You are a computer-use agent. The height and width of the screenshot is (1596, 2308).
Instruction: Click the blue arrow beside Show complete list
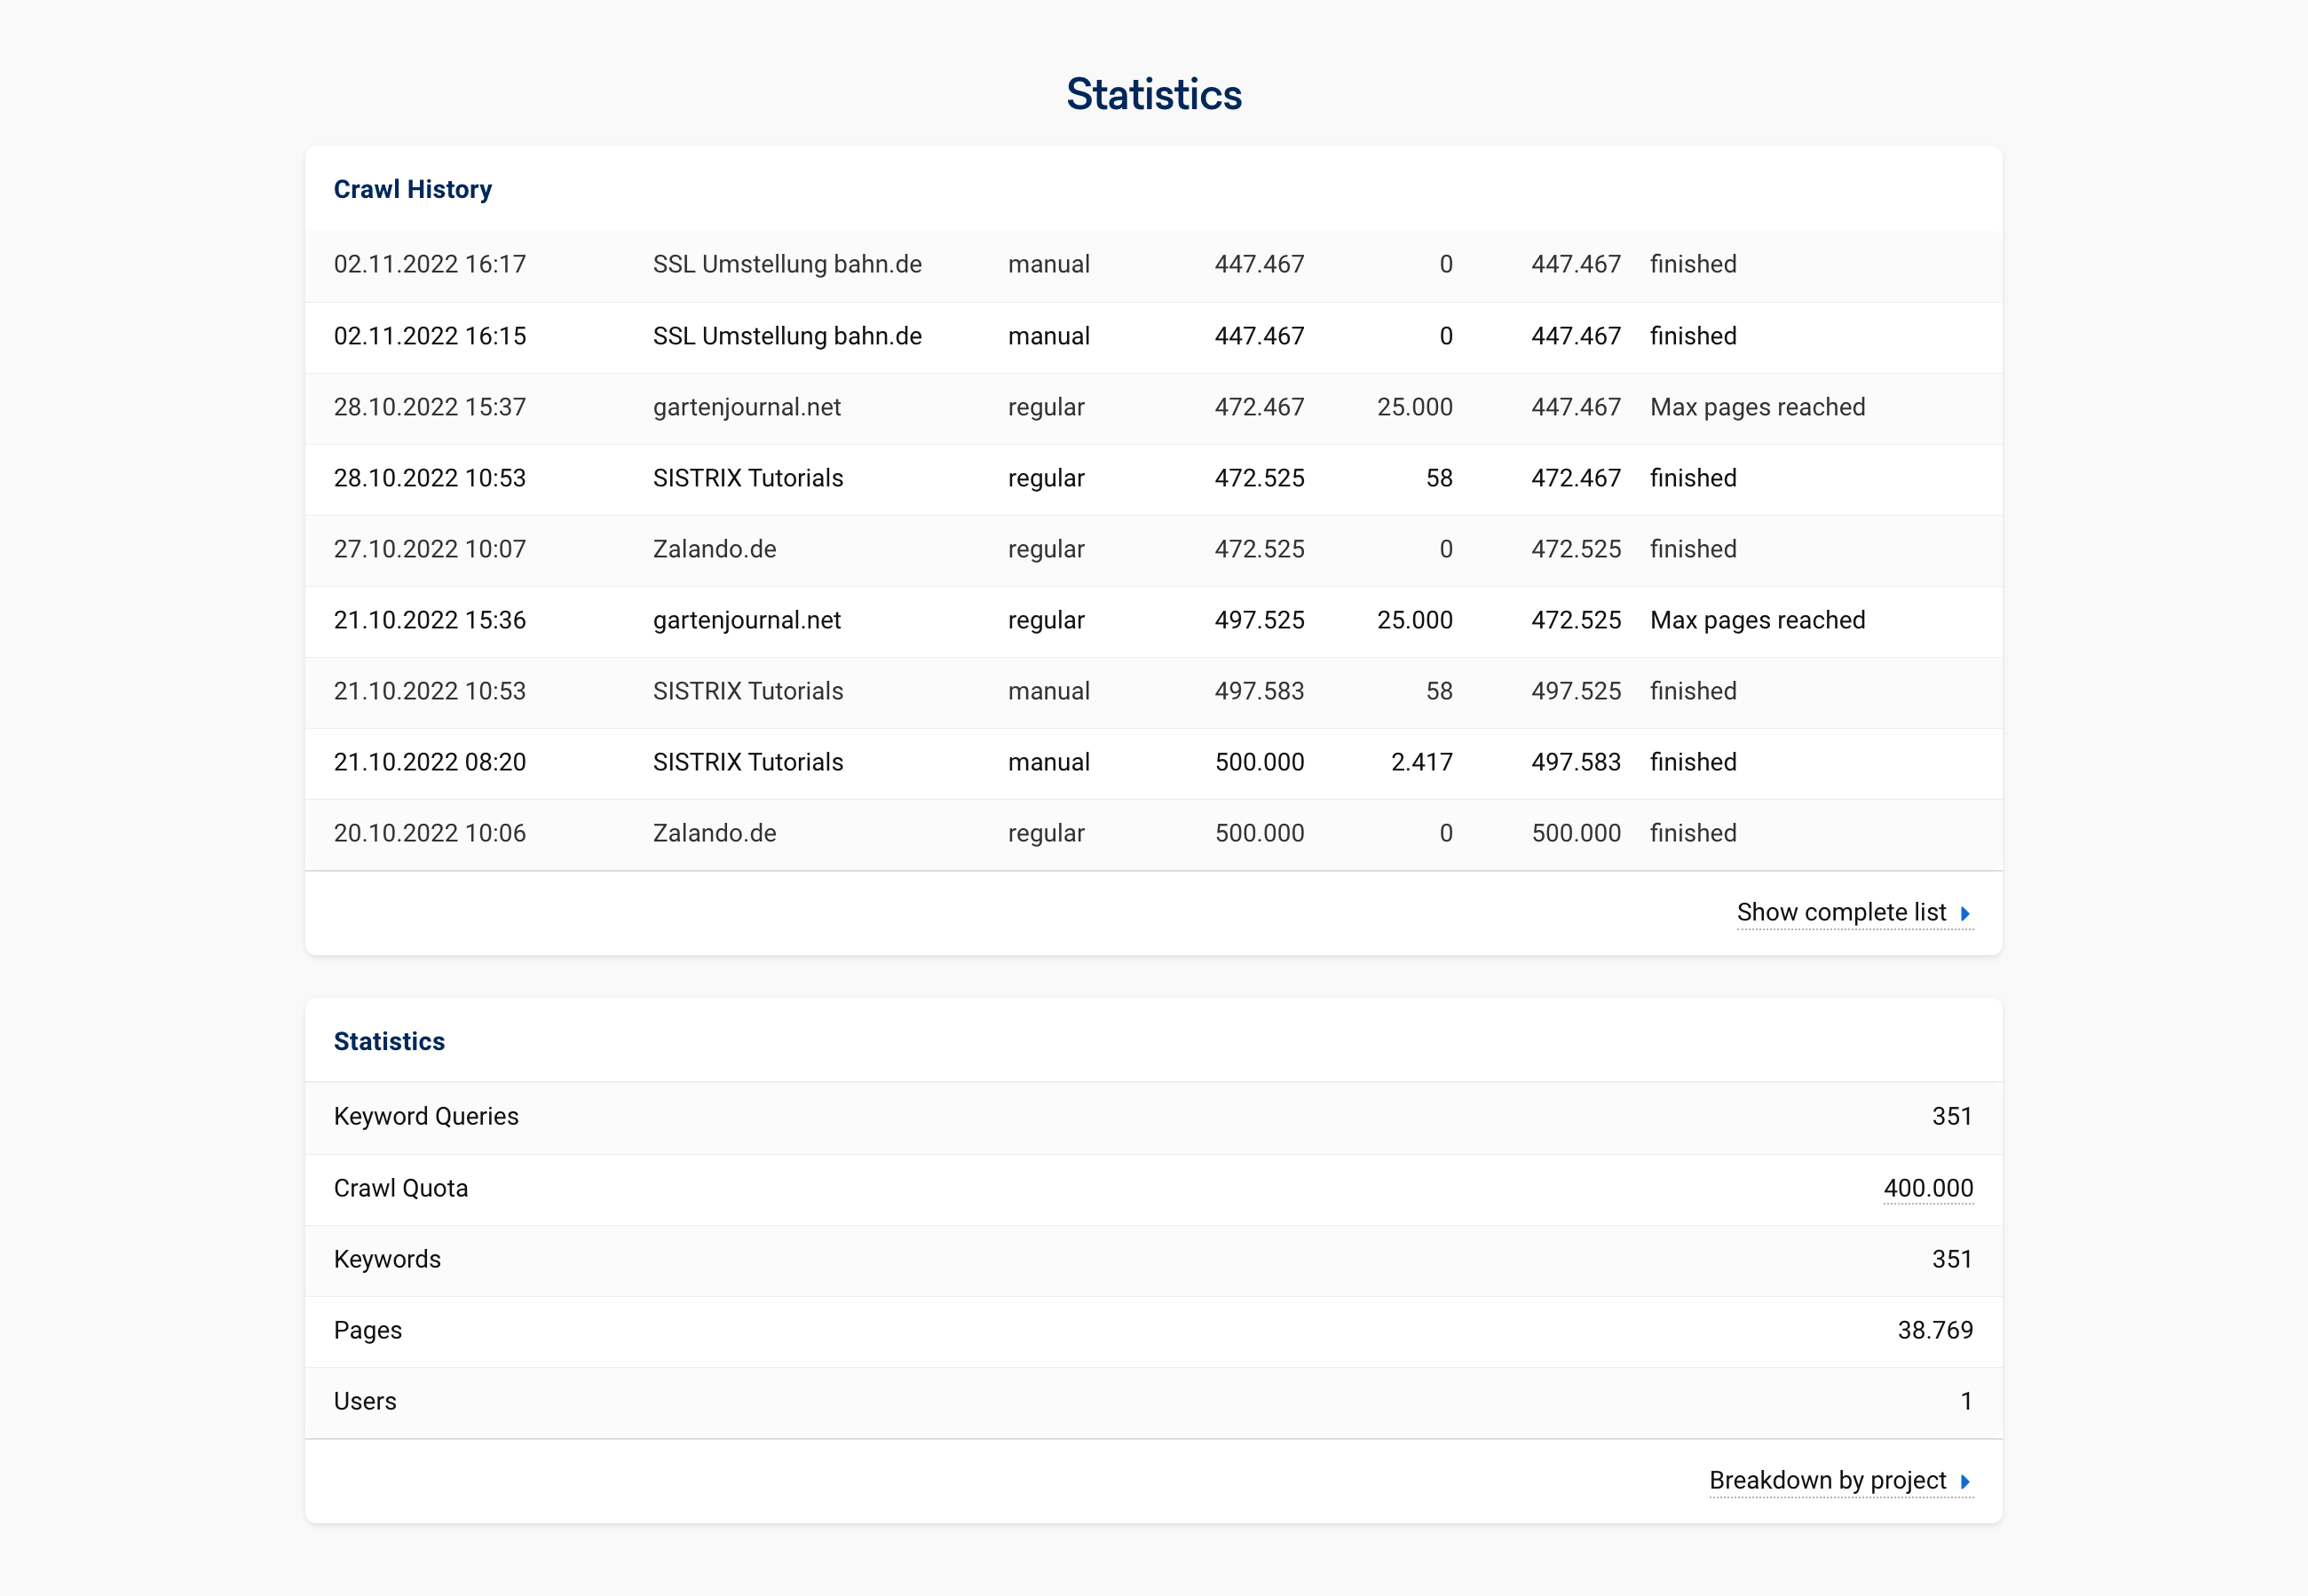[x=1965, y=913]
